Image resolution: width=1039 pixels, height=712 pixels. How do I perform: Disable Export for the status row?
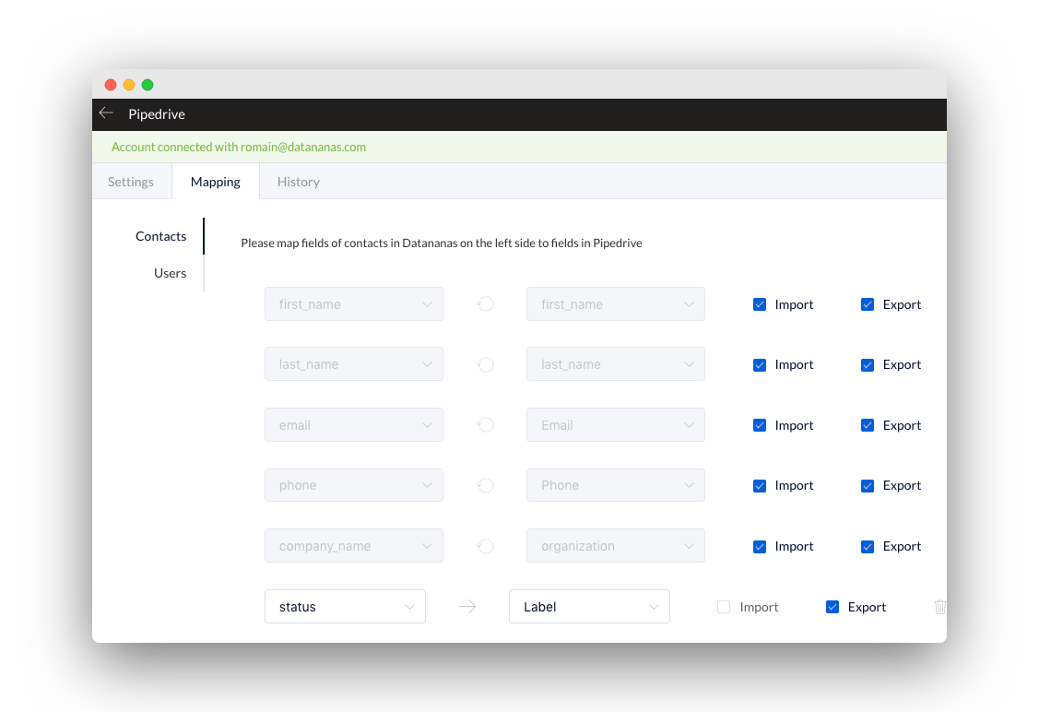[x=832, y=607]
